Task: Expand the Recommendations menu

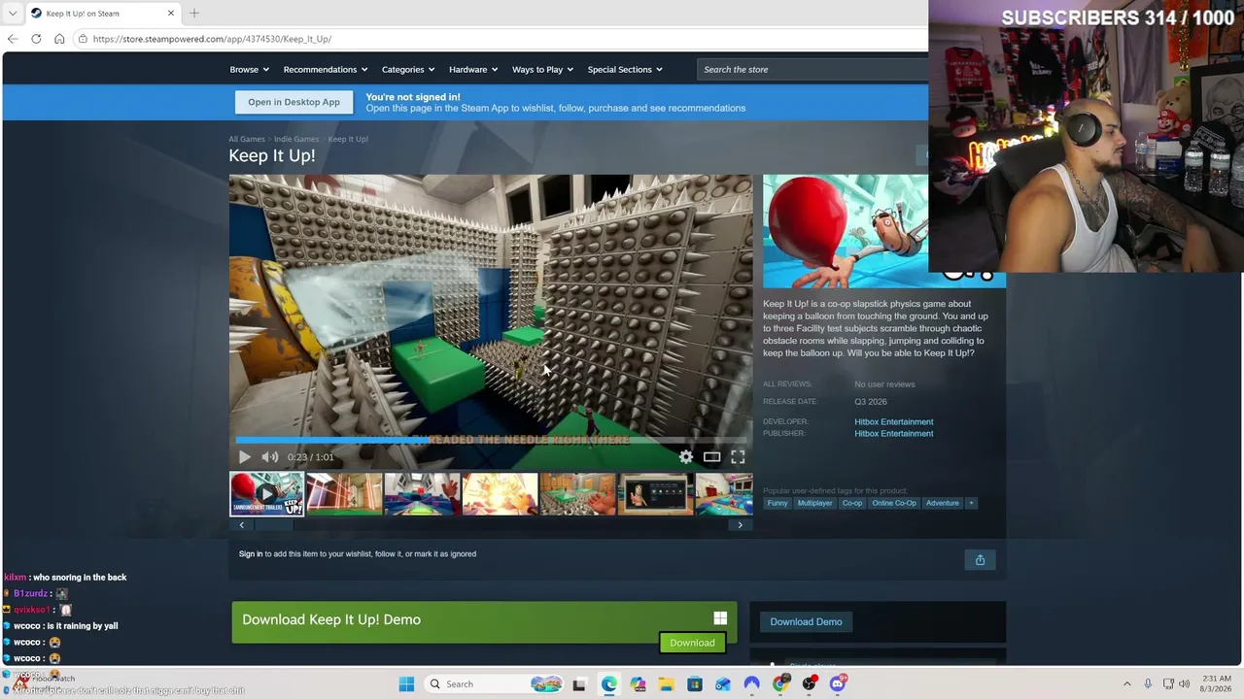Action: tap(326, 70)
